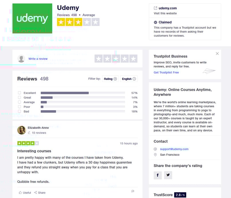The image size is (231, 198).
Task: Click the support@udemy.com email link
Action: (x=174, y=149)
